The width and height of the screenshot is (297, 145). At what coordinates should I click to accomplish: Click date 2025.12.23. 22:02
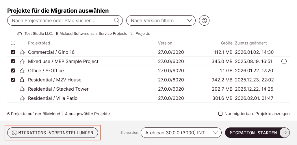point(254,80)
